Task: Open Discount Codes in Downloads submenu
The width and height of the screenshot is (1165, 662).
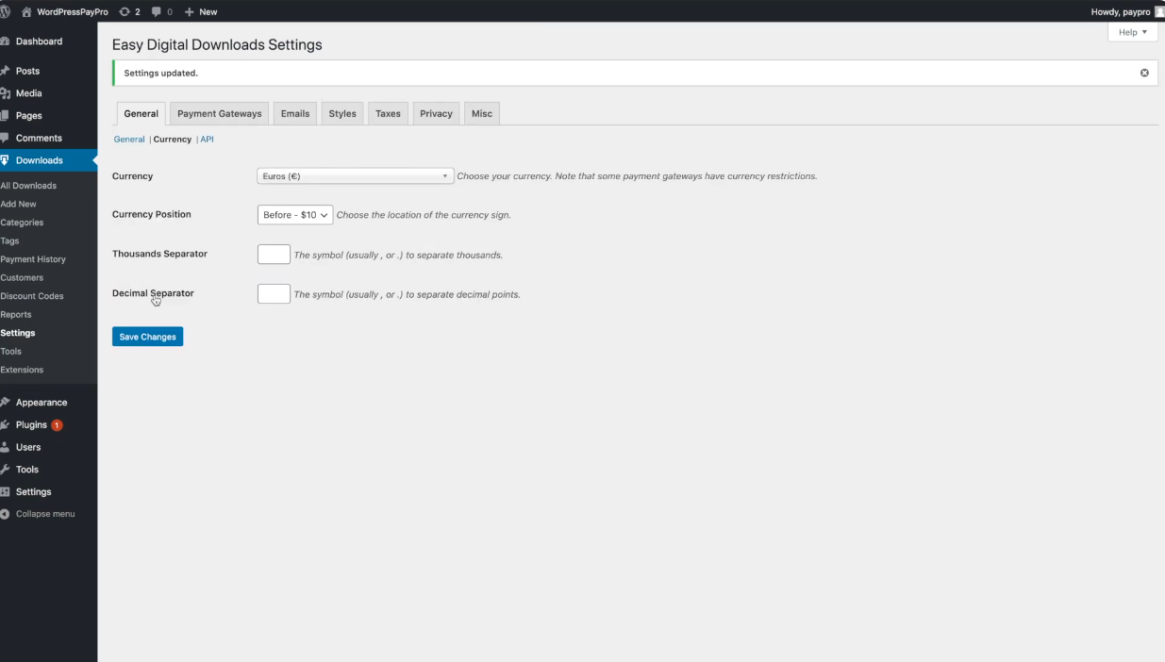Action: tap(32, 296)
